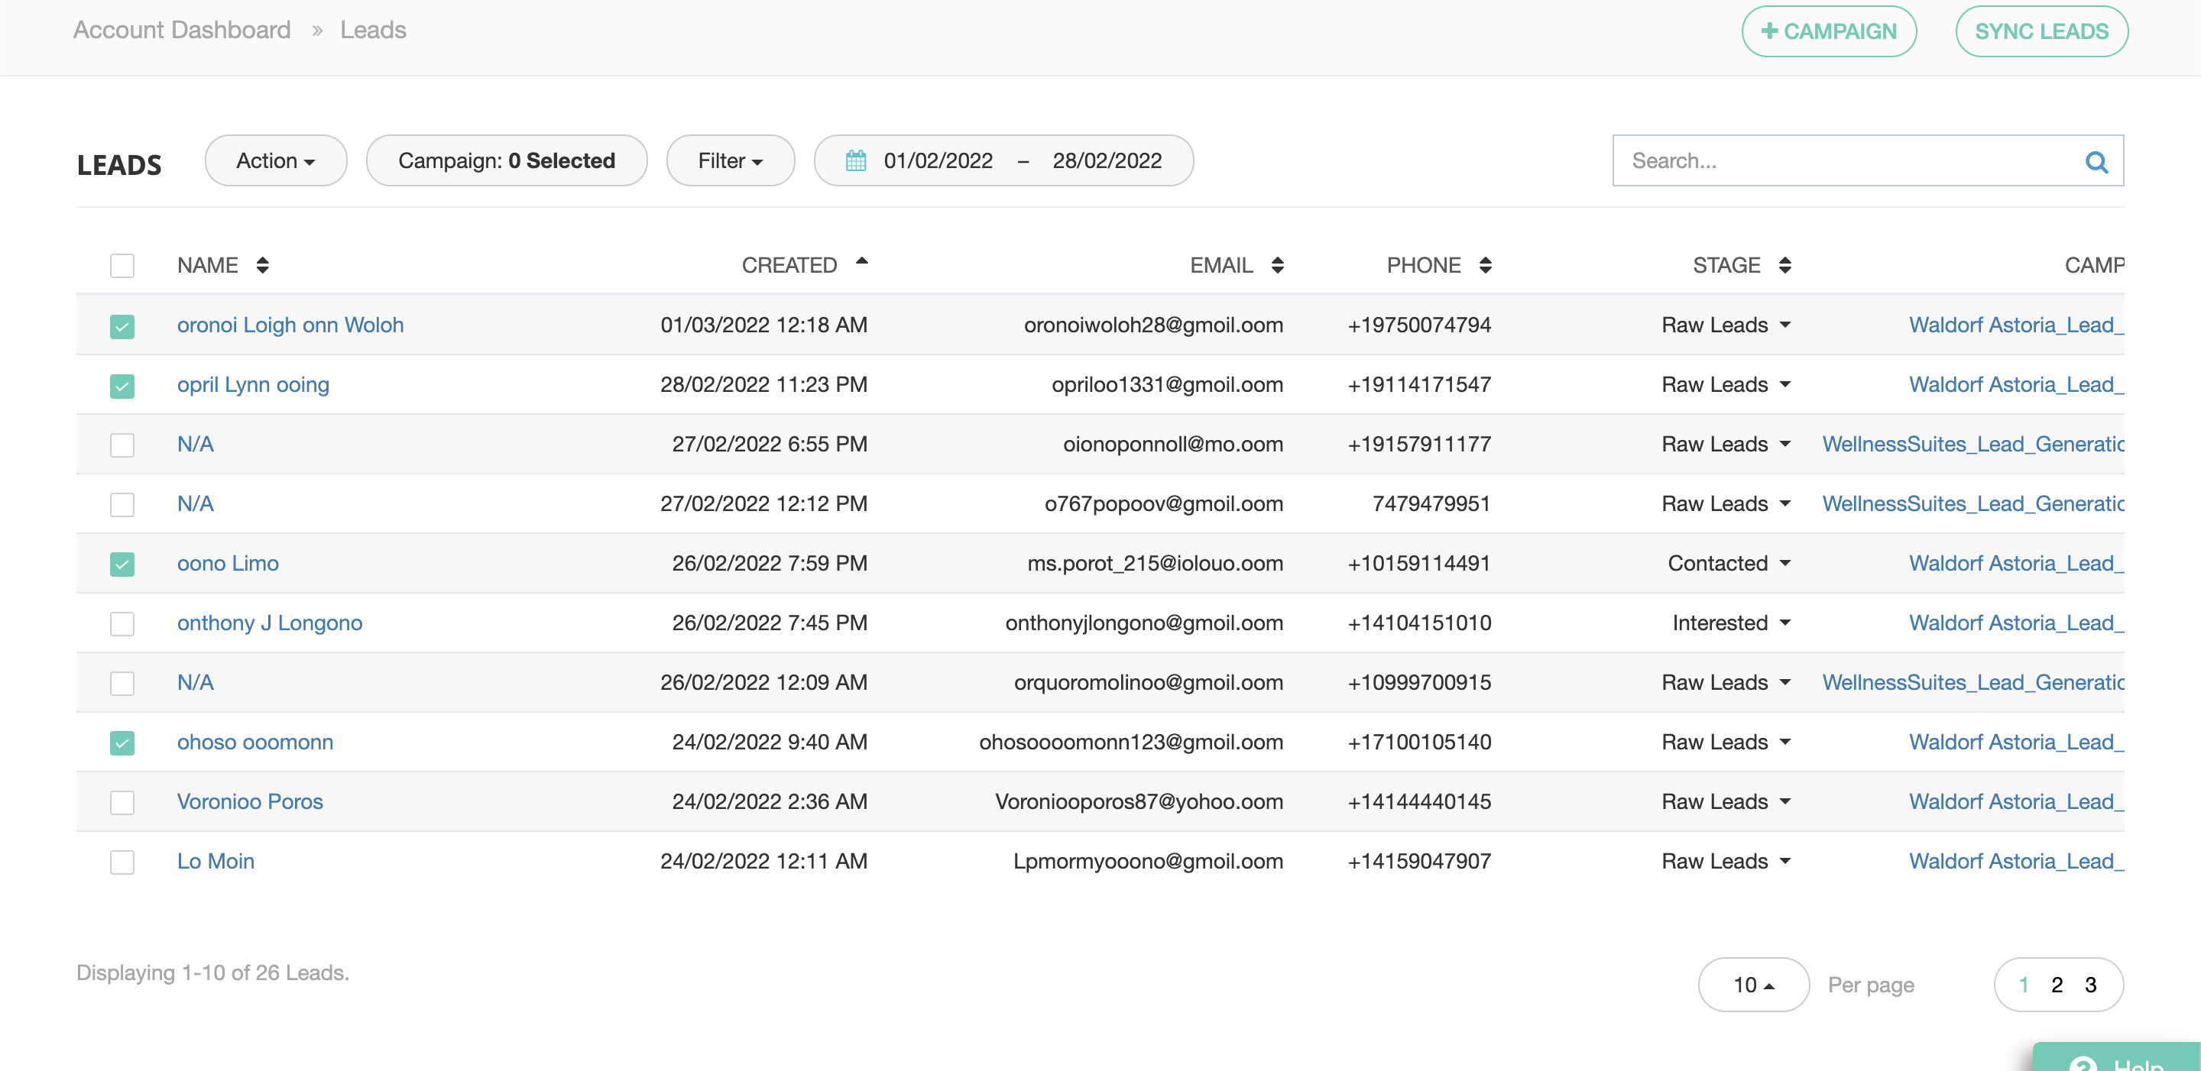This screenshot has height=1071, width=2201.
Task: Sort leads by Name column arrows
Action: click(262, 266)
